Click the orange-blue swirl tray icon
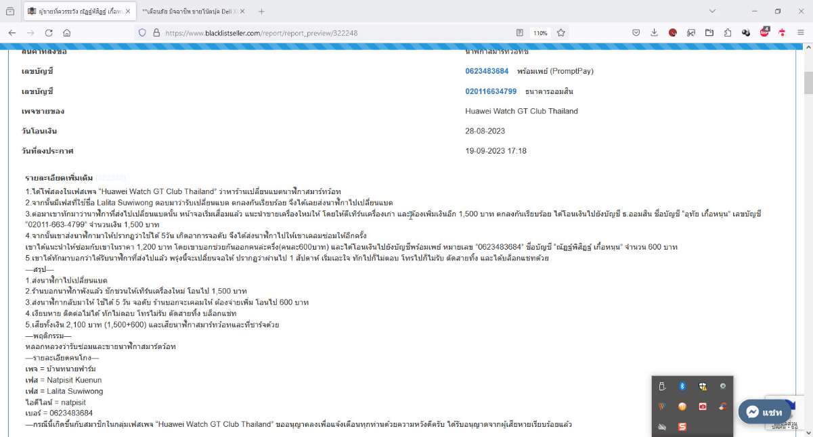The height and width of the screenshot is (437, 813). pos(724,407)
